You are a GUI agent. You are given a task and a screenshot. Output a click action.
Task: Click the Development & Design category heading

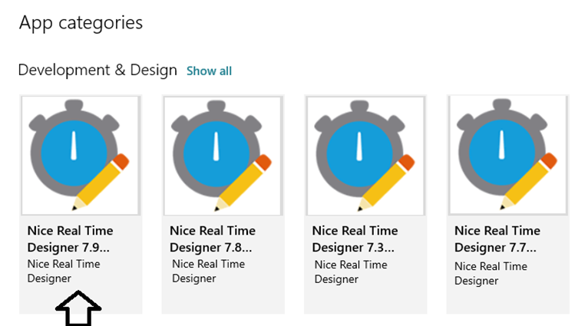tap(97, 71)
